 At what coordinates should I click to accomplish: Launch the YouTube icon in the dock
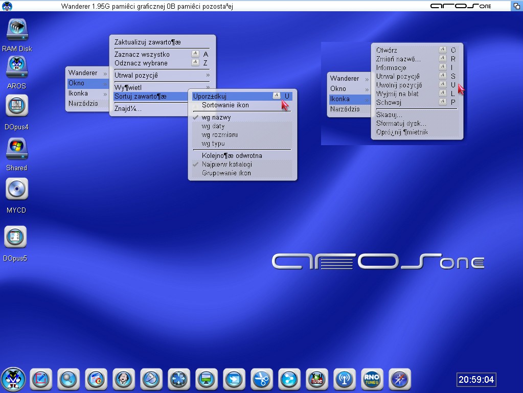[316, 379]
